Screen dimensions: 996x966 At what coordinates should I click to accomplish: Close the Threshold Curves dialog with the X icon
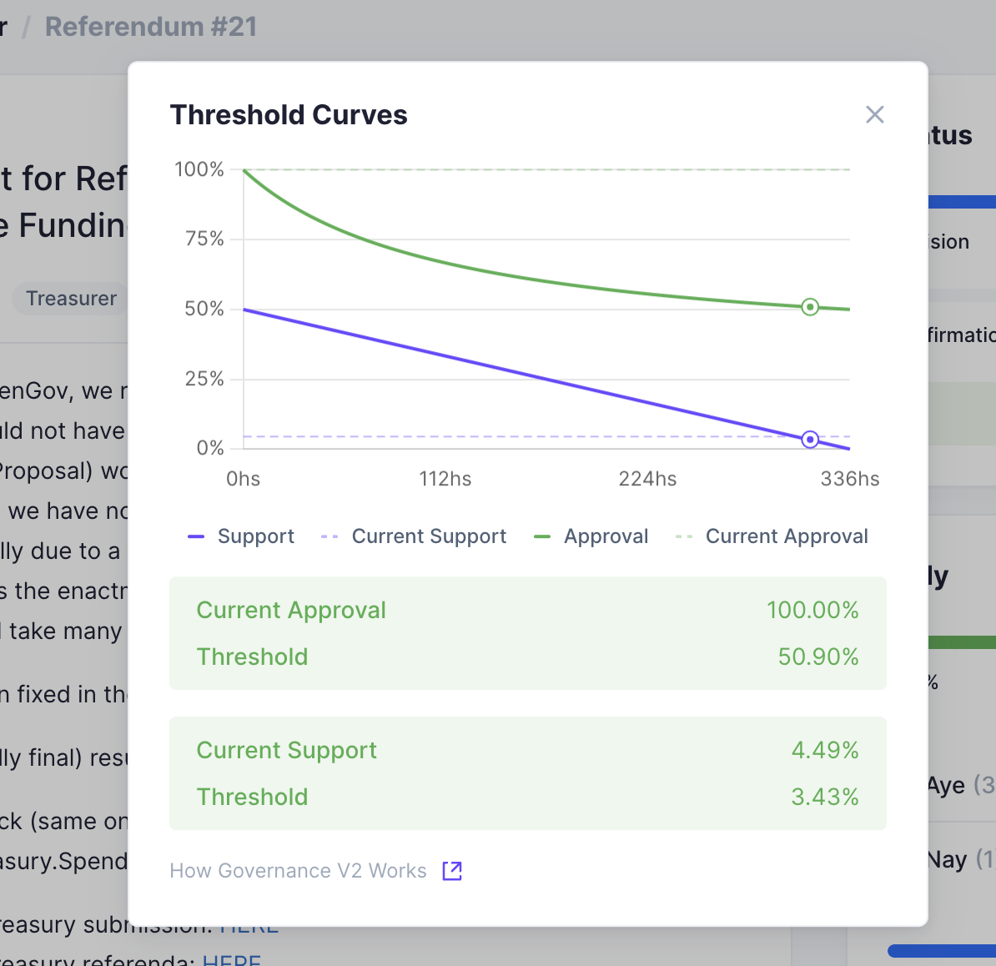pyautogui.click(x=874, y=114)
